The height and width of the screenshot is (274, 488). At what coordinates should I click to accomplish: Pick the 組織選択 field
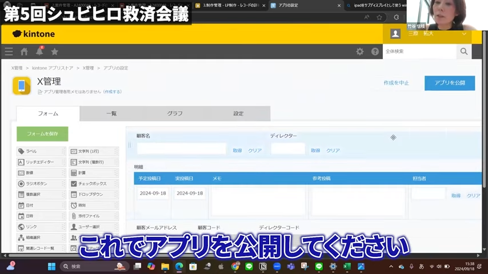coord(41,237)
